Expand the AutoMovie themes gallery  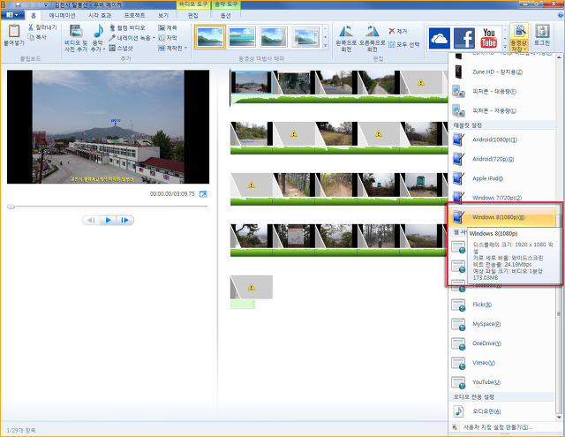click(x=326, y=46)
